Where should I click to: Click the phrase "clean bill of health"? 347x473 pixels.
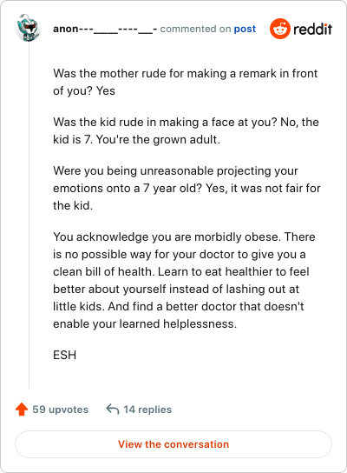pos(102,272)
